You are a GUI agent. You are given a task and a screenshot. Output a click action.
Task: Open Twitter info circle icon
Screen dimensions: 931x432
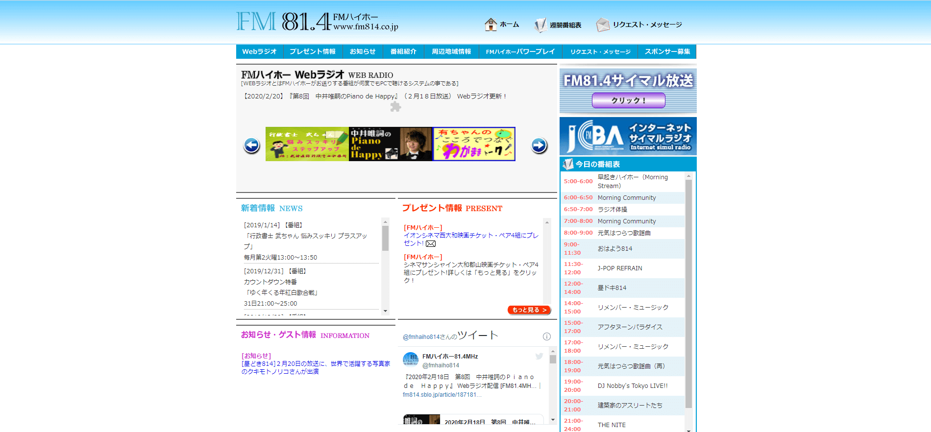tap(547, 336)
